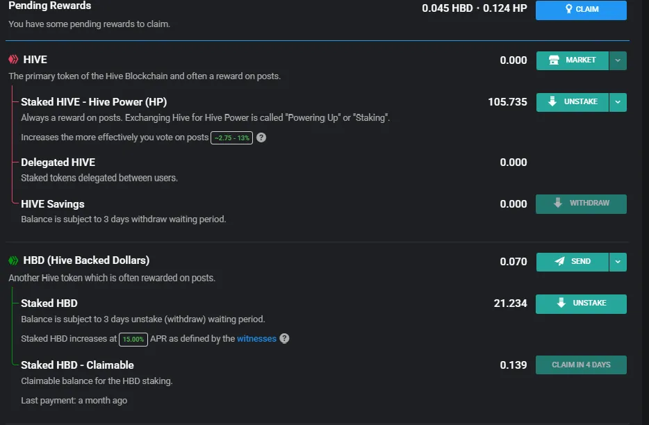Click the 105.735 Hive Power balance
Screen dimensions: 649x425
[507, 102]
